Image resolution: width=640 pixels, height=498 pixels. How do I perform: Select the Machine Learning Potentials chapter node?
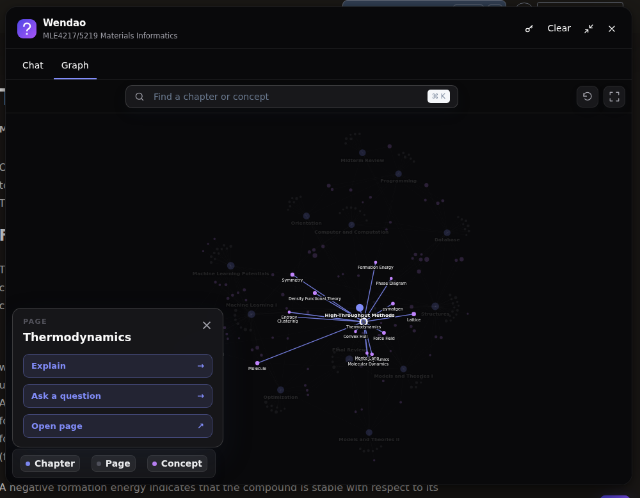pyautogui.click(x=230, y=266)
